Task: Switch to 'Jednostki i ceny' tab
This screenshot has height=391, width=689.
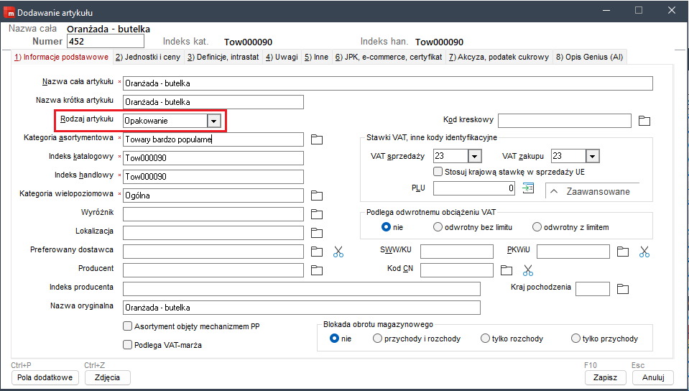Action: point(148,57)
